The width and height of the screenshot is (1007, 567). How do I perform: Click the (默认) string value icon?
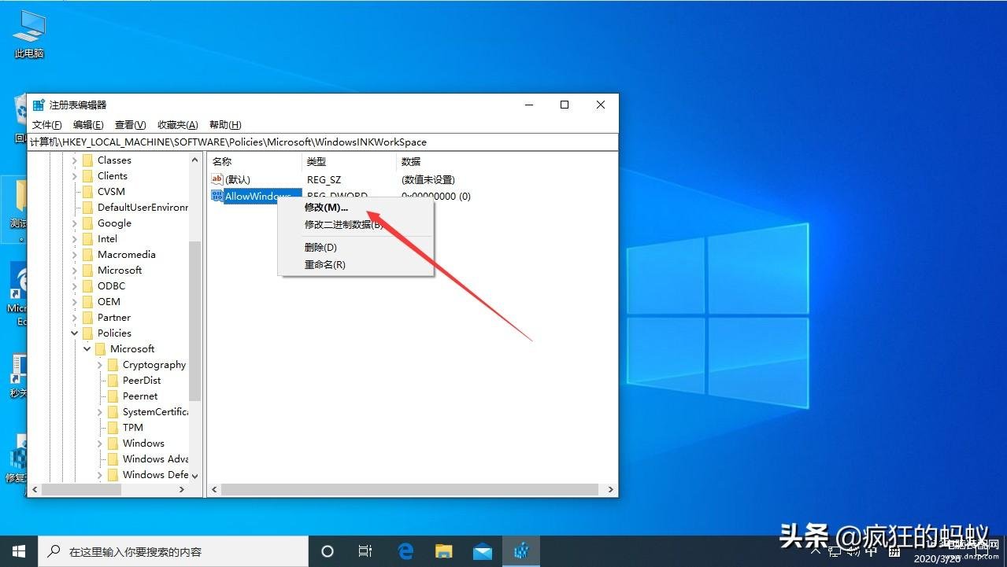point(218,180)
